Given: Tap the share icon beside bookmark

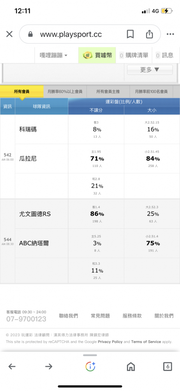Looking at the screenshot, I should [149, 34].
